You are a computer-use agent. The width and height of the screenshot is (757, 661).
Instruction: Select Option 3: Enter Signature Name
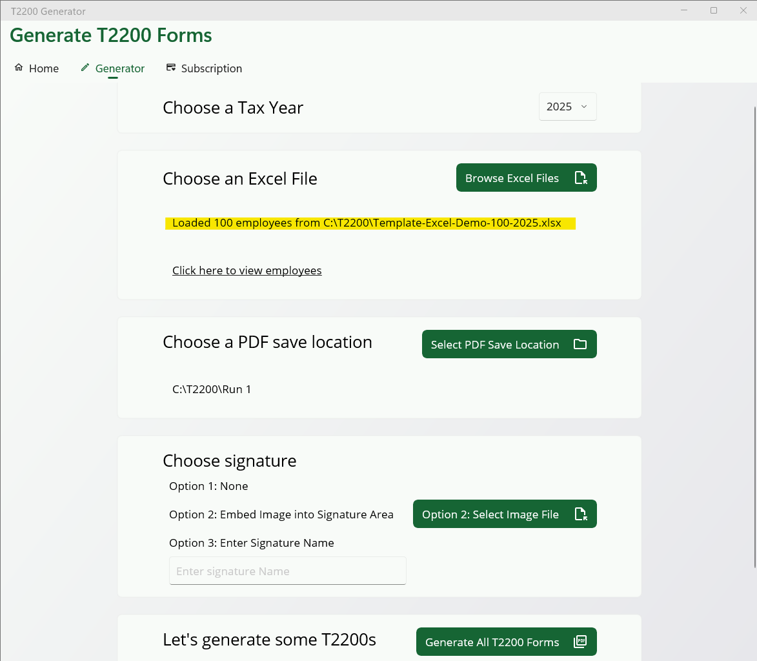[x=251, y=543]
